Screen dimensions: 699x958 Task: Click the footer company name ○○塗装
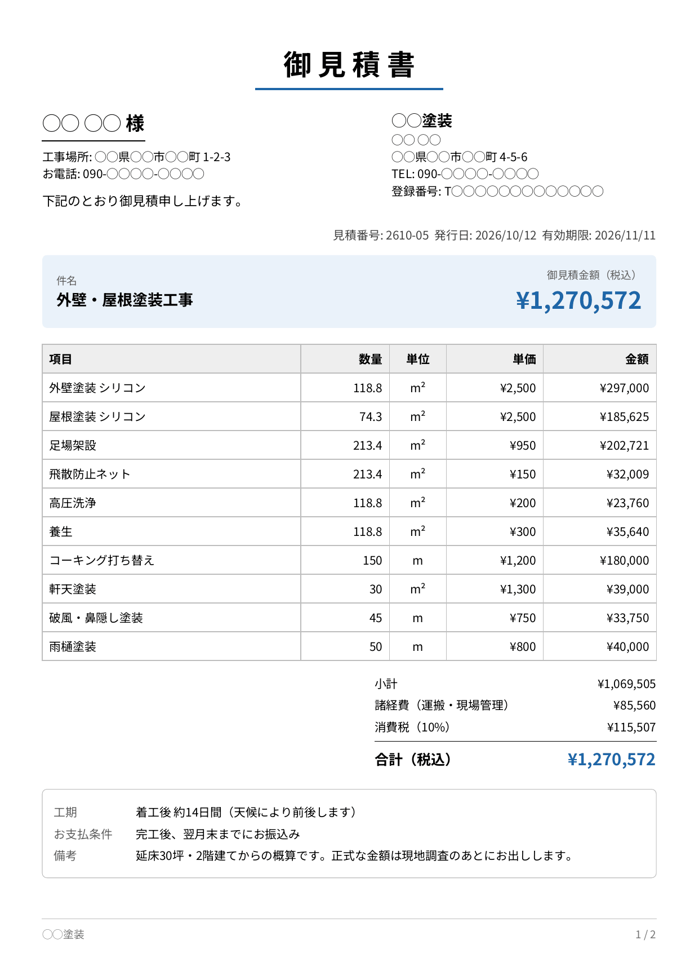(x=63, y=934)
